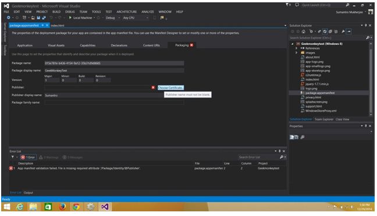Open Error List window options dropdown arrow

[x=276, y=151]
